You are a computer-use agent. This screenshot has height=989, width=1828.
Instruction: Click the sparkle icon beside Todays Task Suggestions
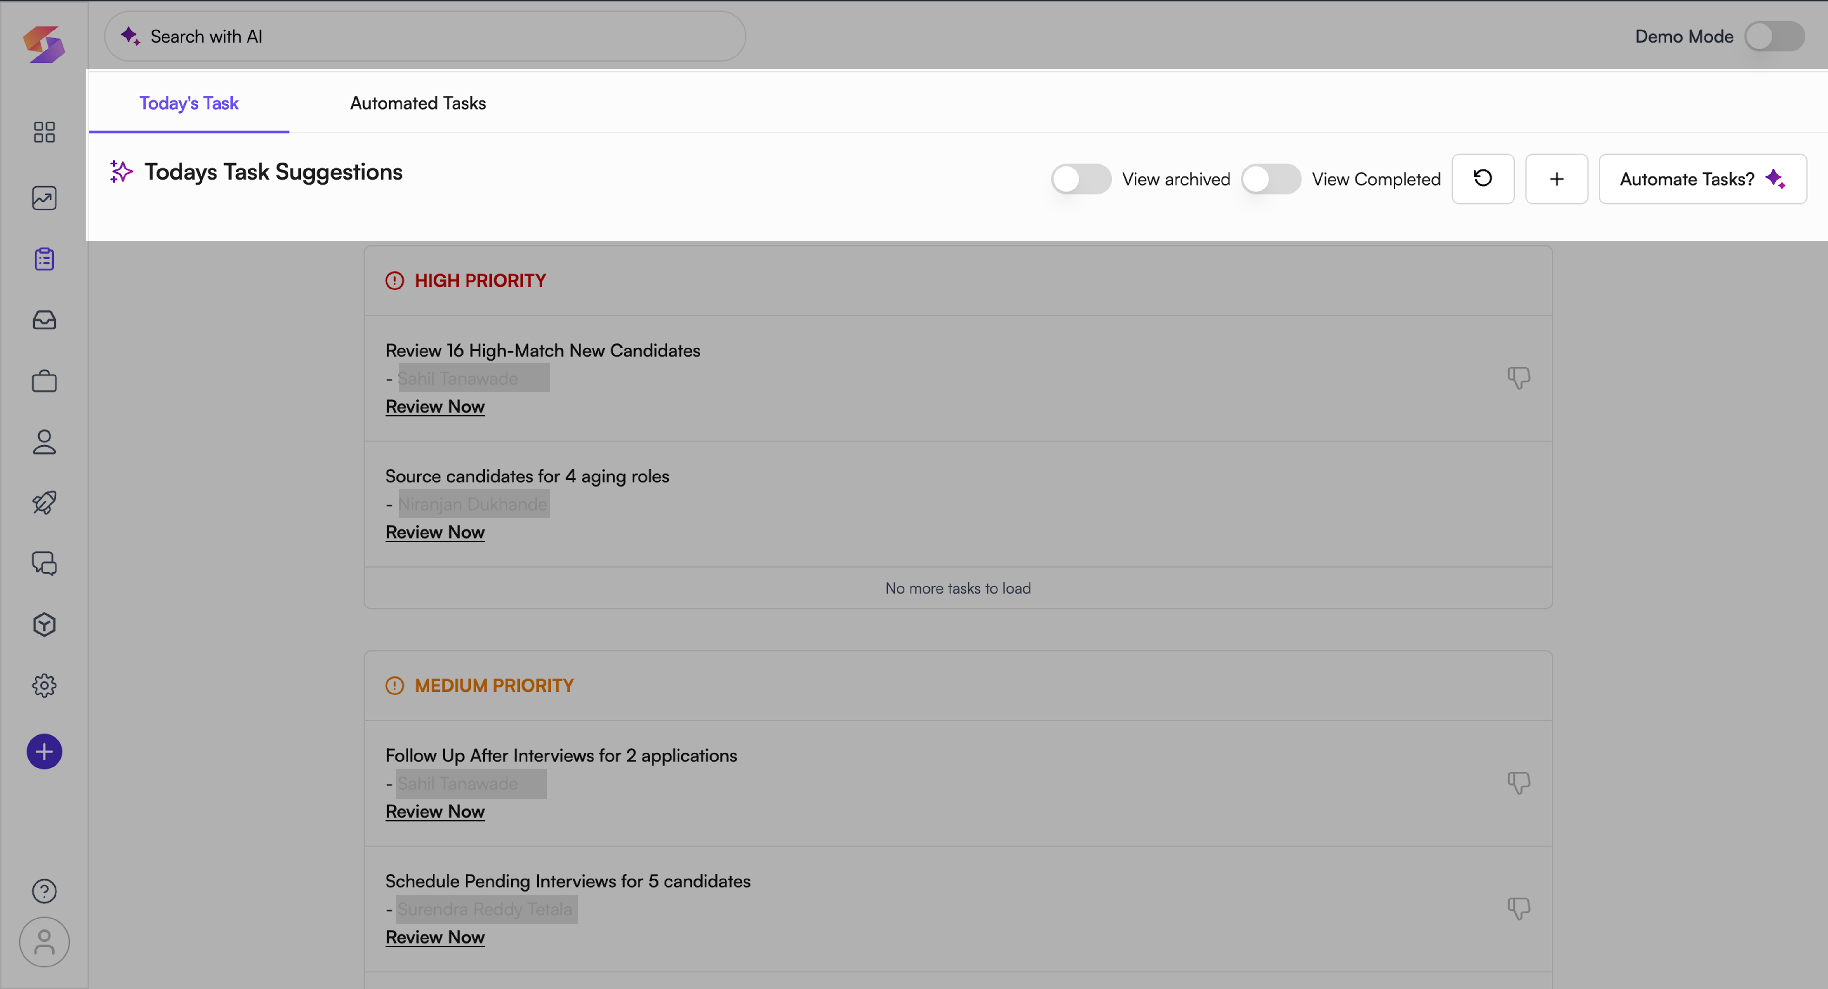(x=121, y=171)
